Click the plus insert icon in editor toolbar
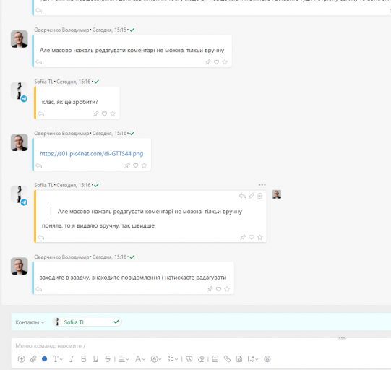This screenshot has width=391, height=370. coord(22,358)
